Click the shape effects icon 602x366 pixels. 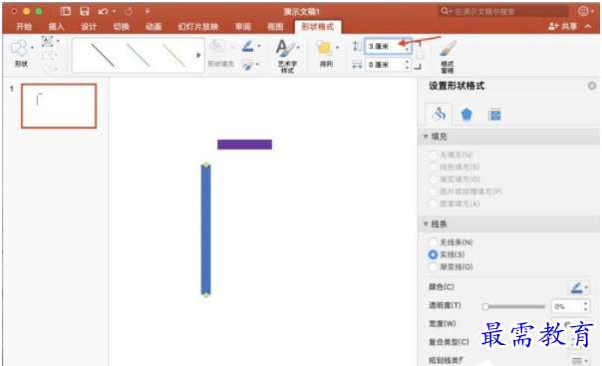click(x=247, y=65)
